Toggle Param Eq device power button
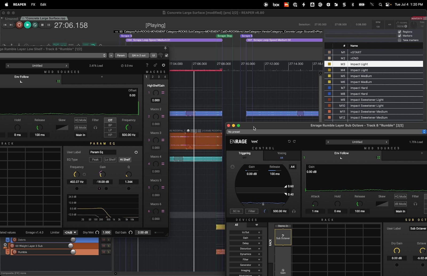Viewport: 427px width, 276px height. click(x=136, y=152)
